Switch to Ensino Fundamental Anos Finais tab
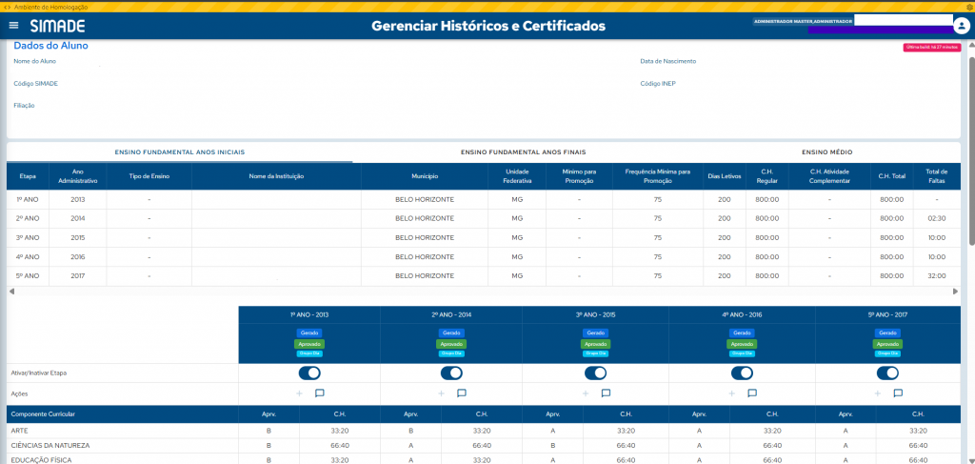This screenshot has height=464, width=975. click(523, 152)
